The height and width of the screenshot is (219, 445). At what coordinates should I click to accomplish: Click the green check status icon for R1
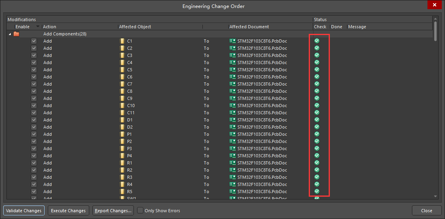point(317,162)
